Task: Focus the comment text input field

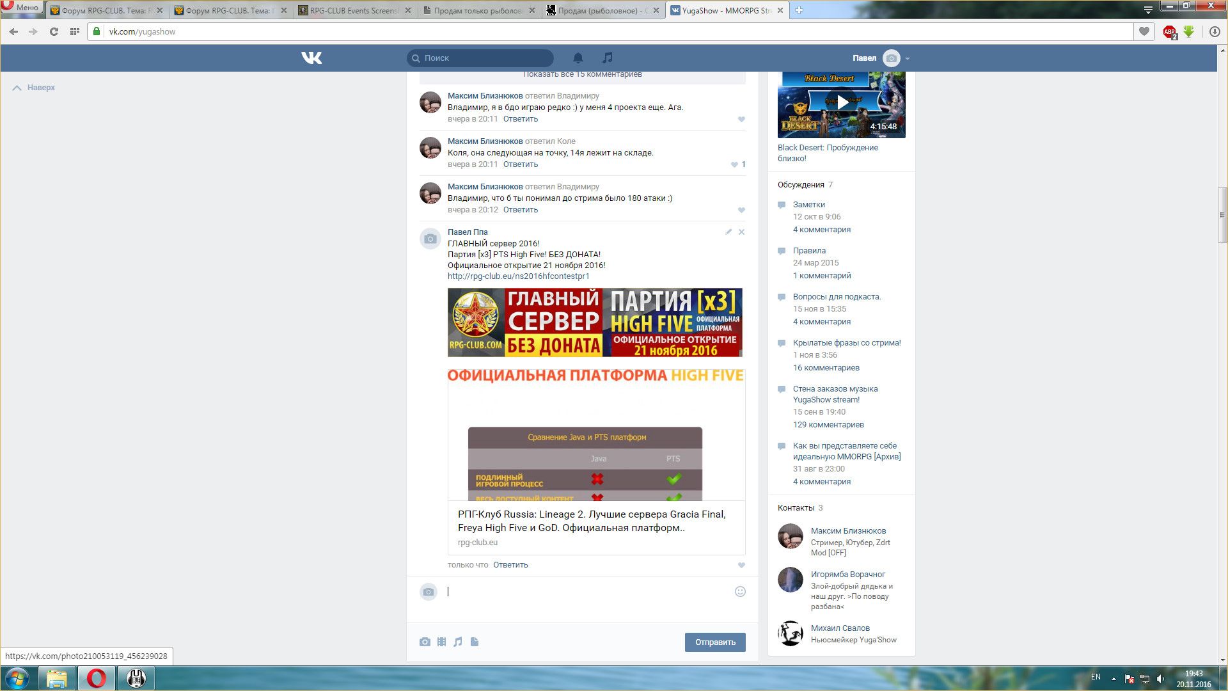Action: click(588, 592)
